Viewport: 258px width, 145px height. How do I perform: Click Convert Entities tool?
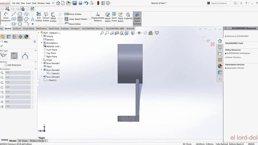[46, 17]
